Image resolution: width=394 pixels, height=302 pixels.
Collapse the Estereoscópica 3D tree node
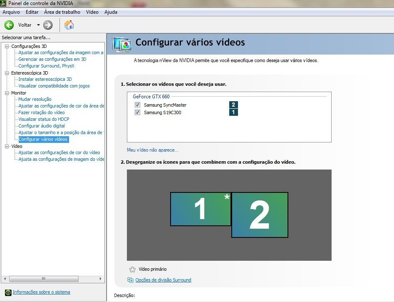[7, 73]
